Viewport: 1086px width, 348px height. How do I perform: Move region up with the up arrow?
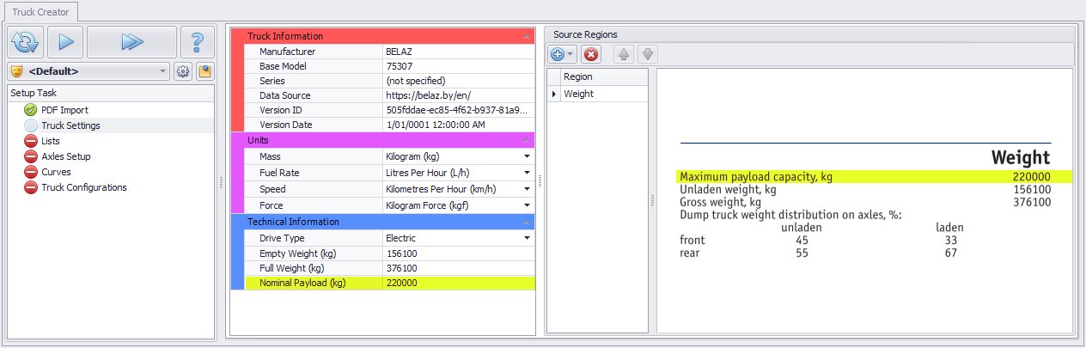coord(624,54)
